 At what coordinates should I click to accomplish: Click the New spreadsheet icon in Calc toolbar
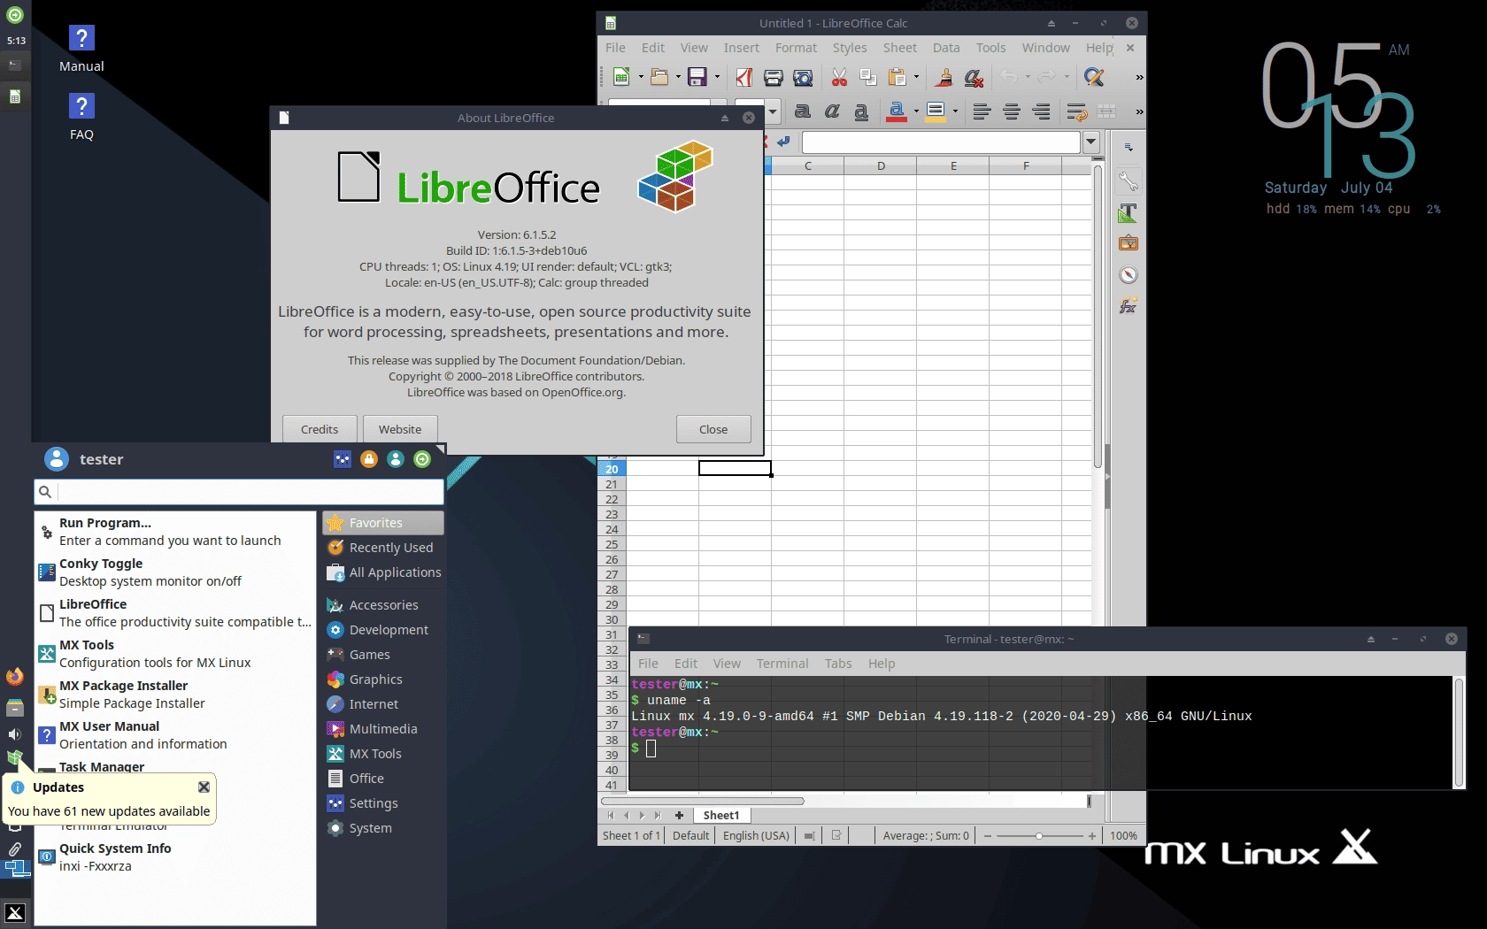point(621,77)
